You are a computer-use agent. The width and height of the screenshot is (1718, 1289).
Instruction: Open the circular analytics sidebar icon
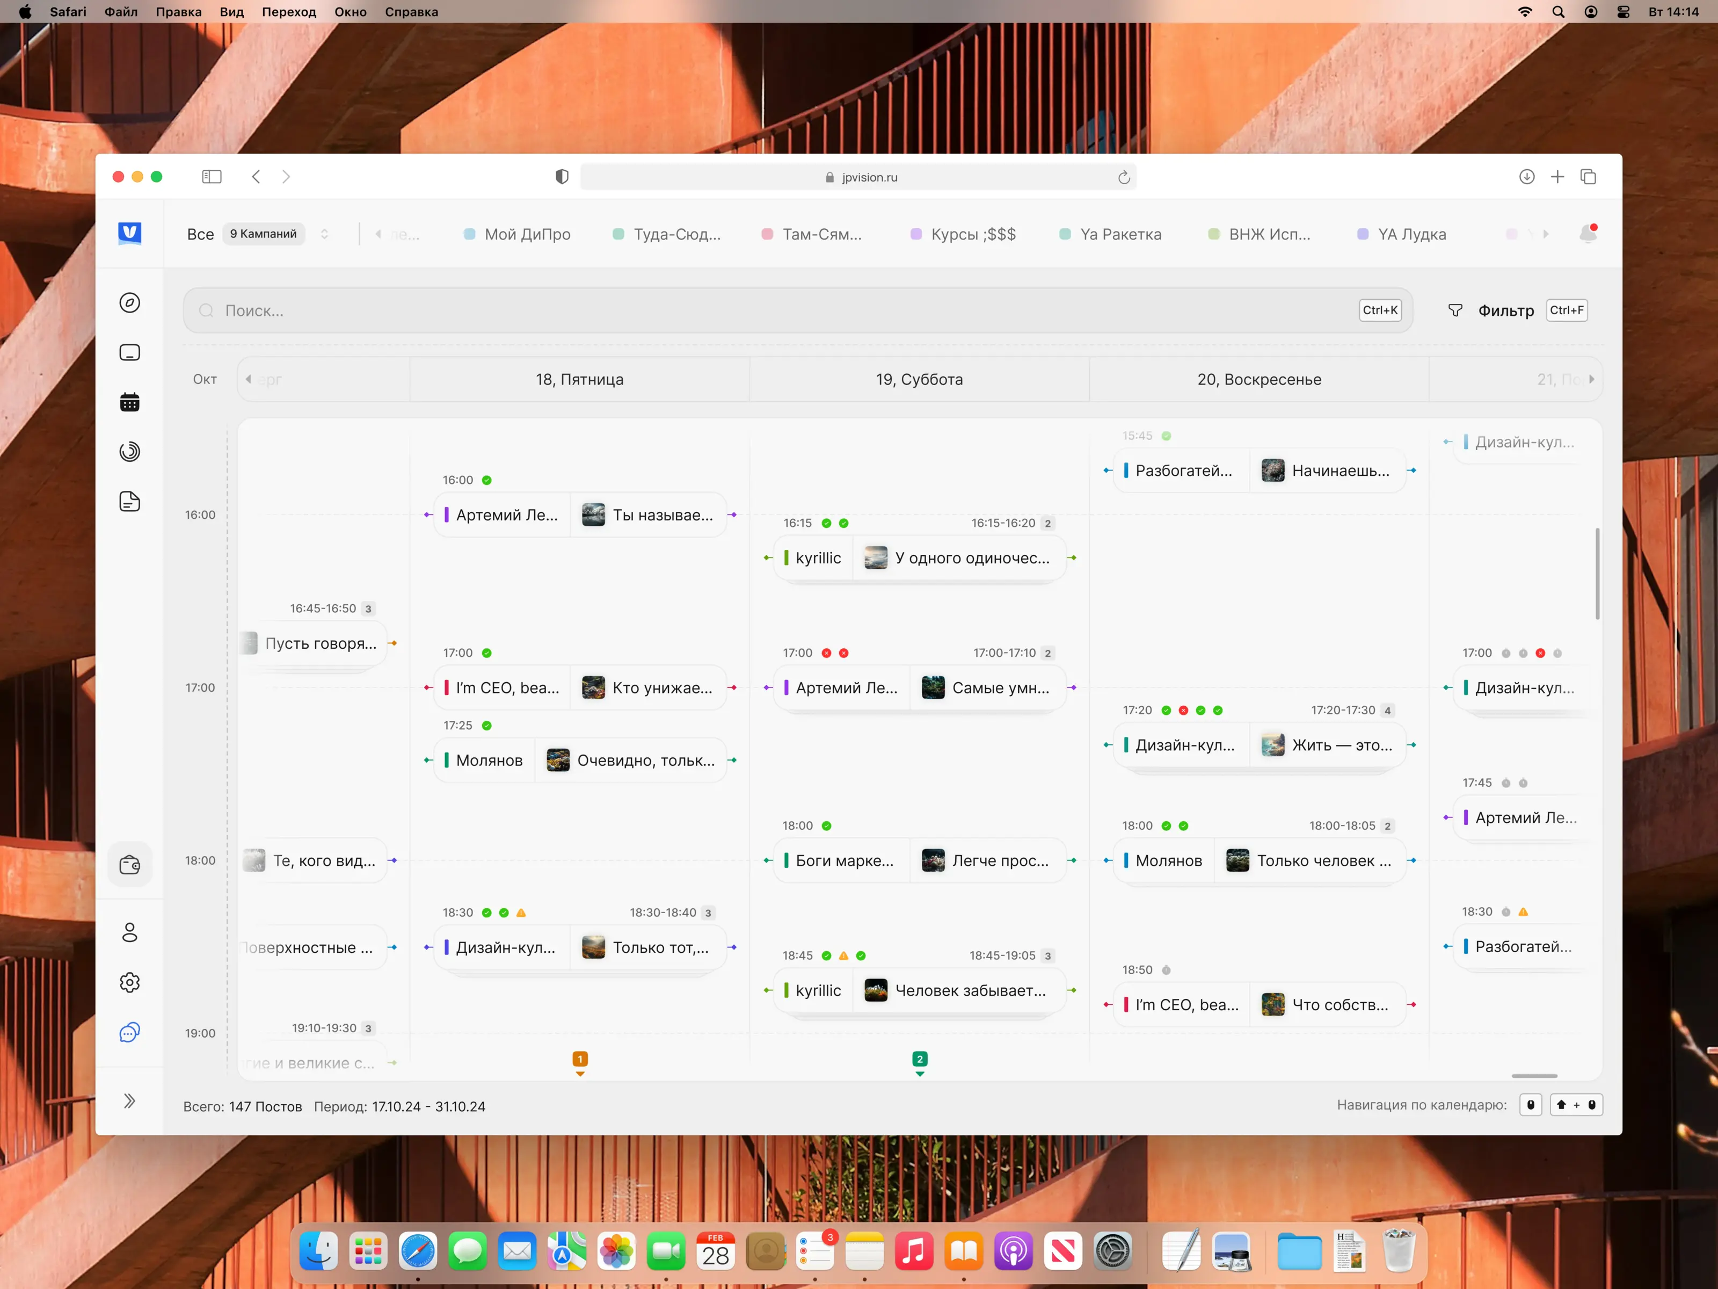click(130, 452)
